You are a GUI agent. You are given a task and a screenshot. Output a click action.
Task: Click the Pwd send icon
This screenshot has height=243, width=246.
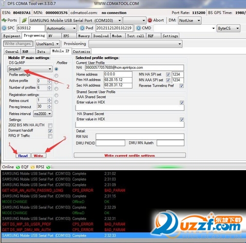[x=82, y=28]
